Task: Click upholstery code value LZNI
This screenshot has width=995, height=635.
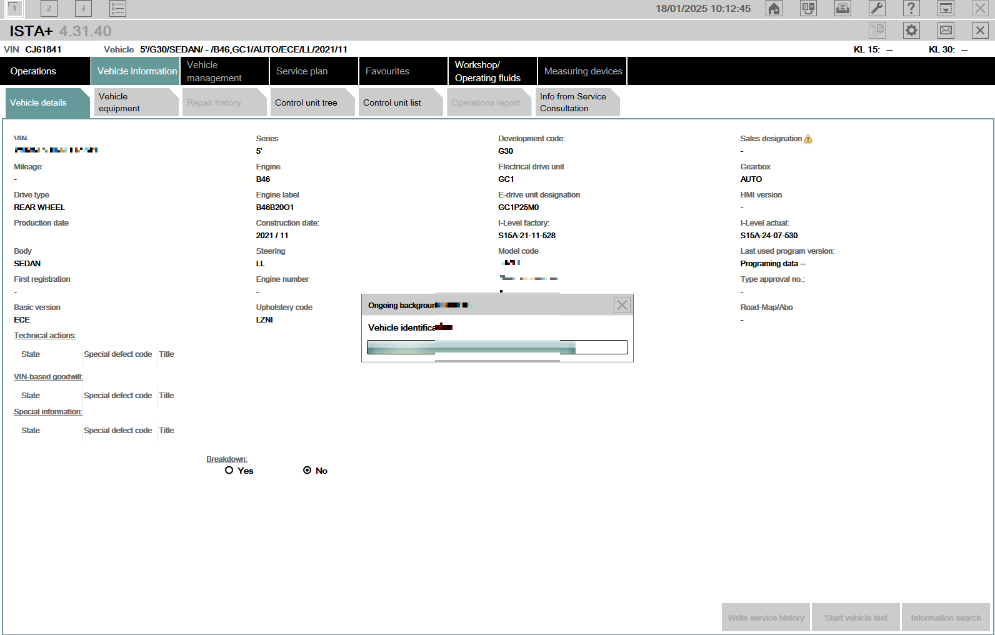Action: tap(264, 320)
